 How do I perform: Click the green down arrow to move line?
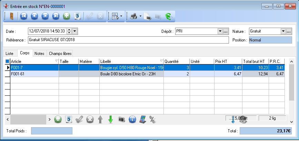pyautogui.click(x=111, y=119)
